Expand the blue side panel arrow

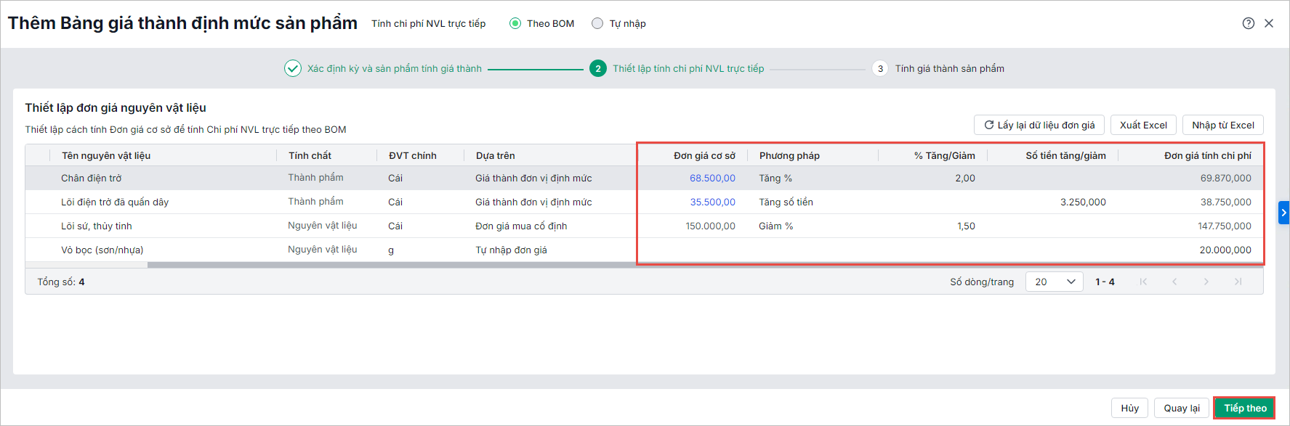[1283, 213]
